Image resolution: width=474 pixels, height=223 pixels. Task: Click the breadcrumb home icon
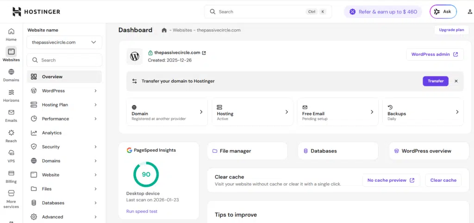pyautogui.click(x=164, y=30)
